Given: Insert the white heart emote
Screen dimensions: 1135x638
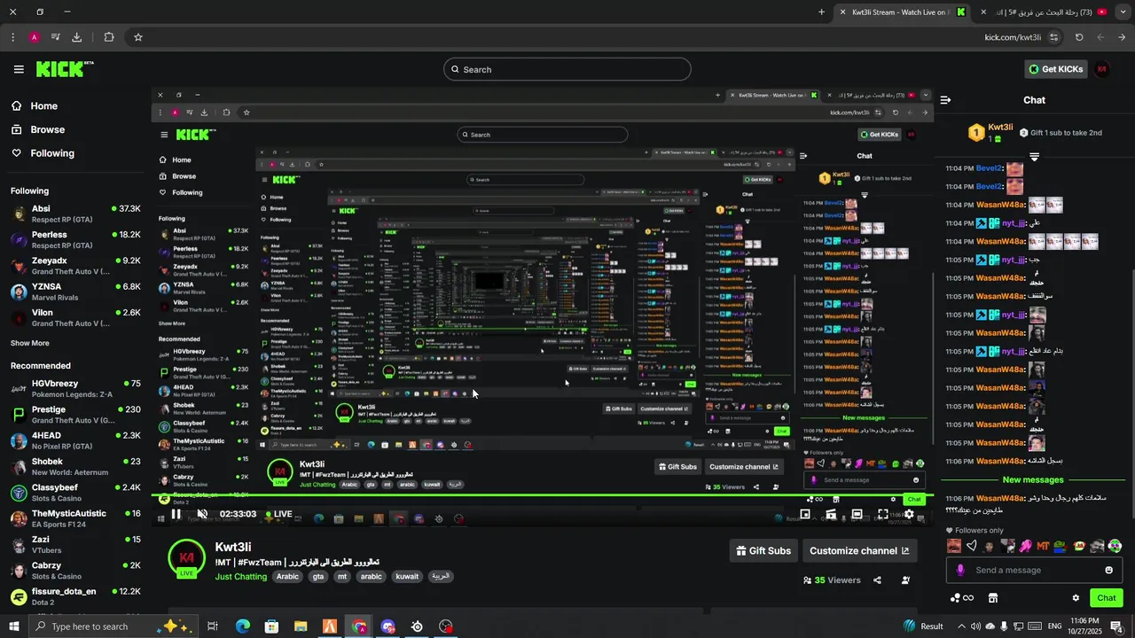Looking at the screenshot, I should [x=972, y=546].
